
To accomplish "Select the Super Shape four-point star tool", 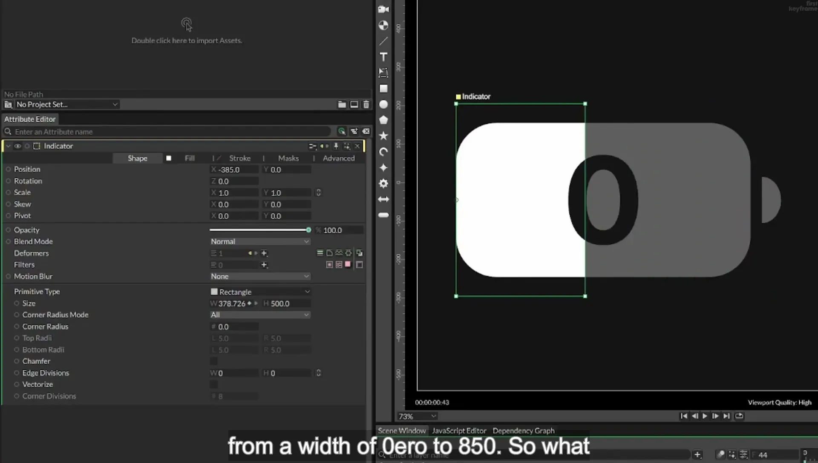I will pyautogui.click(x=383, y=168).
